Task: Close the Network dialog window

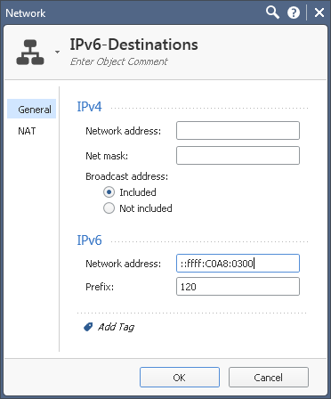Action: 319,12
